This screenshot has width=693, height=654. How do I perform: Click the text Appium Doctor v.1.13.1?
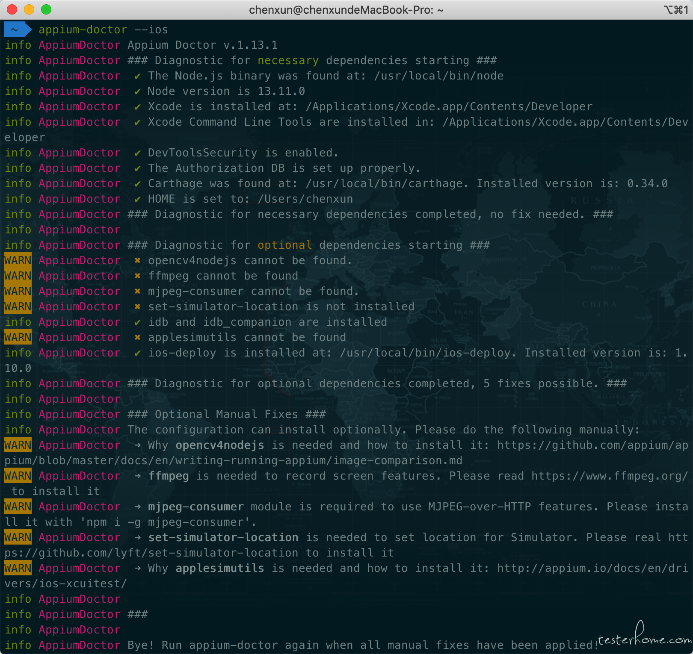pos(202,45)
